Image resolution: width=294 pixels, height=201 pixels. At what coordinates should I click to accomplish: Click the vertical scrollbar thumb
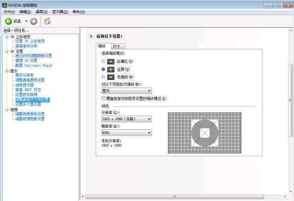(290, 100)
